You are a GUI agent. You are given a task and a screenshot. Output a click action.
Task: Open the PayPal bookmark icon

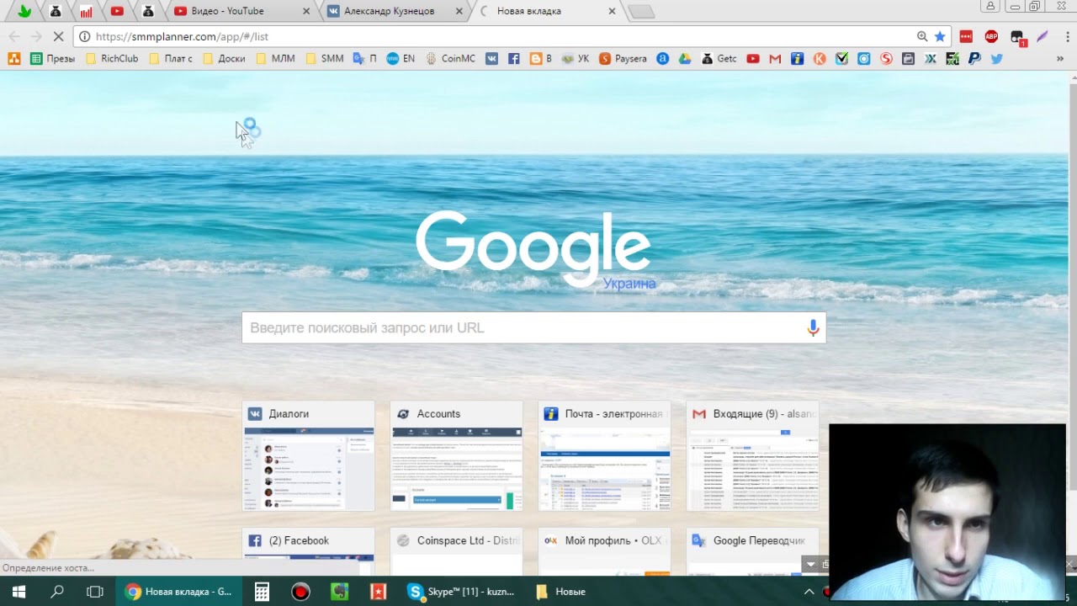pos(974,58)
